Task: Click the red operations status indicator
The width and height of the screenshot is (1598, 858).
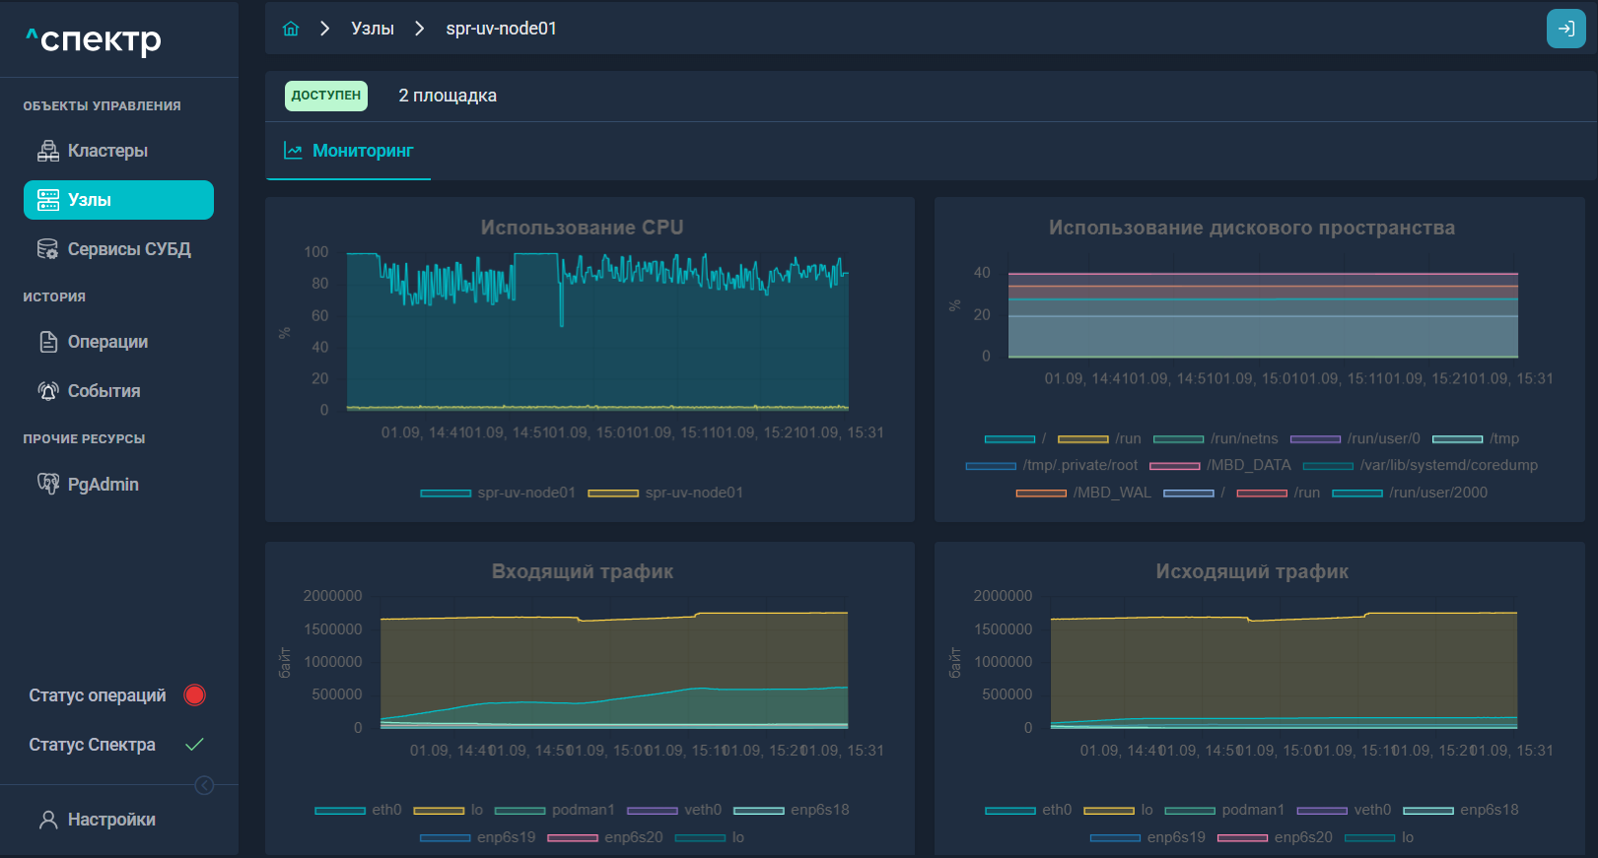Action: pos(195,695)
